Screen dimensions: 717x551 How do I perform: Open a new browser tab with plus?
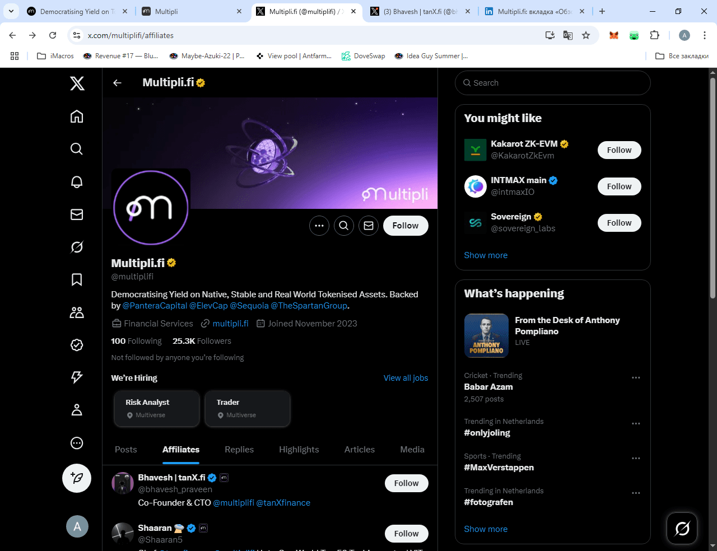602,11
